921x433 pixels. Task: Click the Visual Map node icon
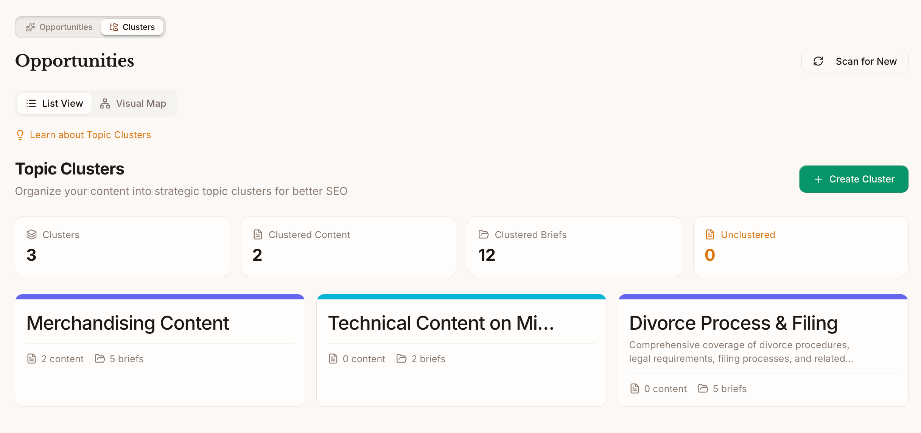(105, 103)
